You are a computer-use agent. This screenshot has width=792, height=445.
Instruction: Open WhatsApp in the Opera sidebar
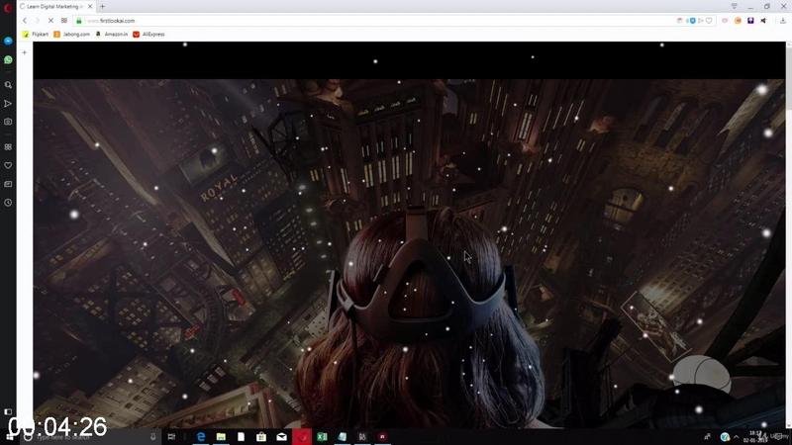coord(8,59)
